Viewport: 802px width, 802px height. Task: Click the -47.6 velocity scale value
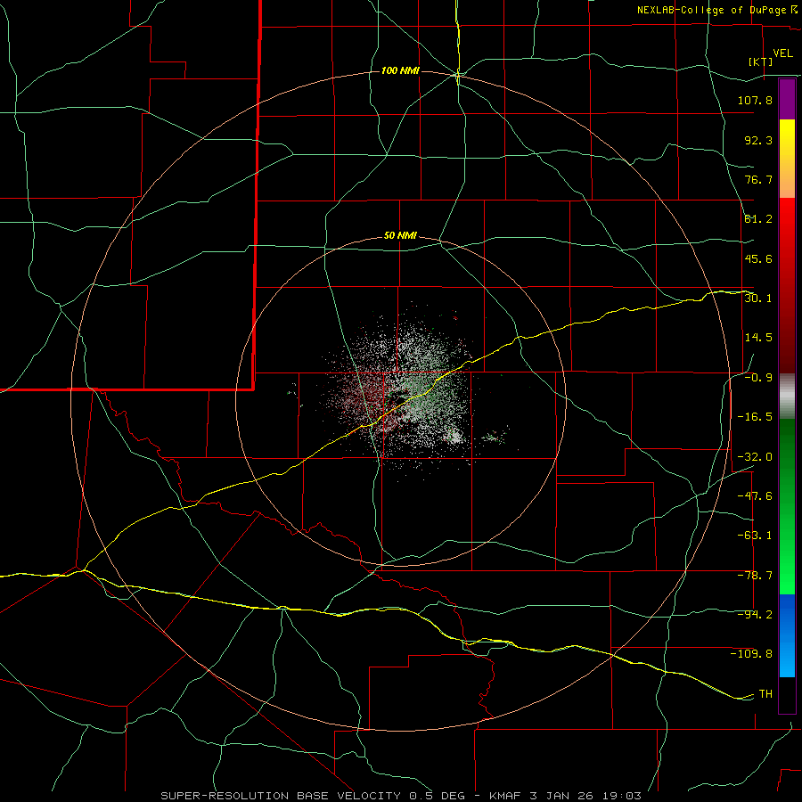(x=755, y=495)
